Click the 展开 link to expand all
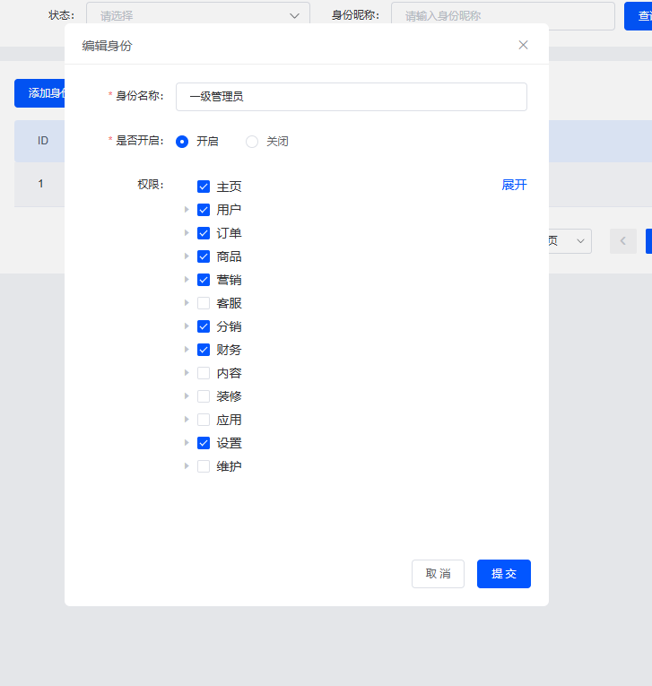This screenshot has height=686, width=652. (514, 185)
